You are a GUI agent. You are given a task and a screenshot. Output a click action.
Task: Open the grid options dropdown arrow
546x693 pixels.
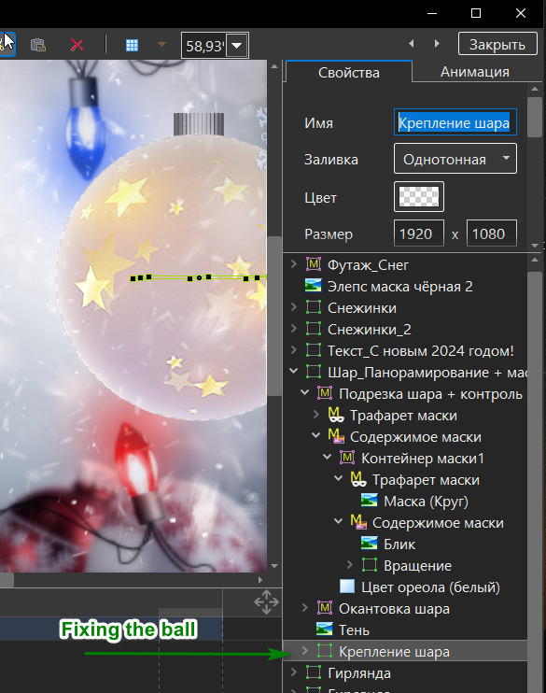161,44
